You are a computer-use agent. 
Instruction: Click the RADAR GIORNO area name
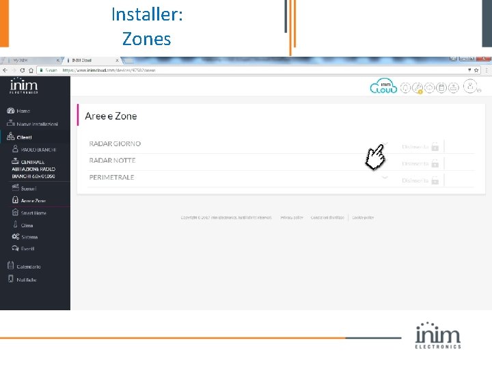(x=115, y=143)
